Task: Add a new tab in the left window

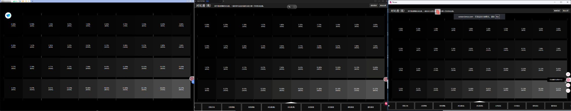Action: [x=32, y=1]
